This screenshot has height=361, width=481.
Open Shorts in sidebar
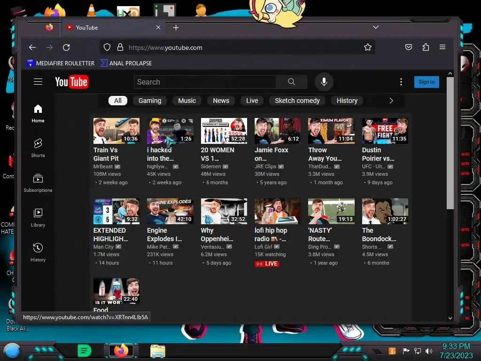click(x=38, y=148)
